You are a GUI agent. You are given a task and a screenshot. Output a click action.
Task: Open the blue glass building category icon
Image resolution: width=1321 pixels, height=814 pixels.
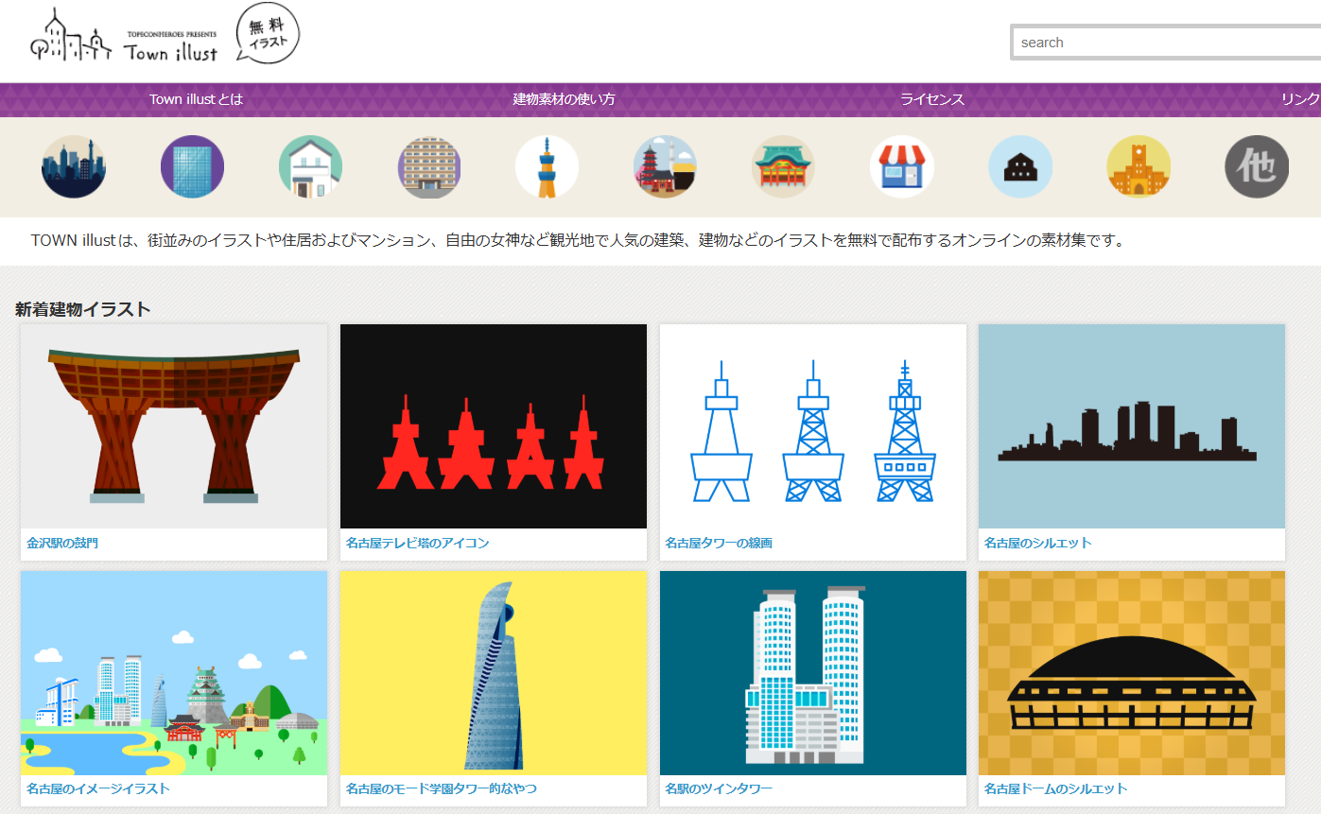coord(192,166)
